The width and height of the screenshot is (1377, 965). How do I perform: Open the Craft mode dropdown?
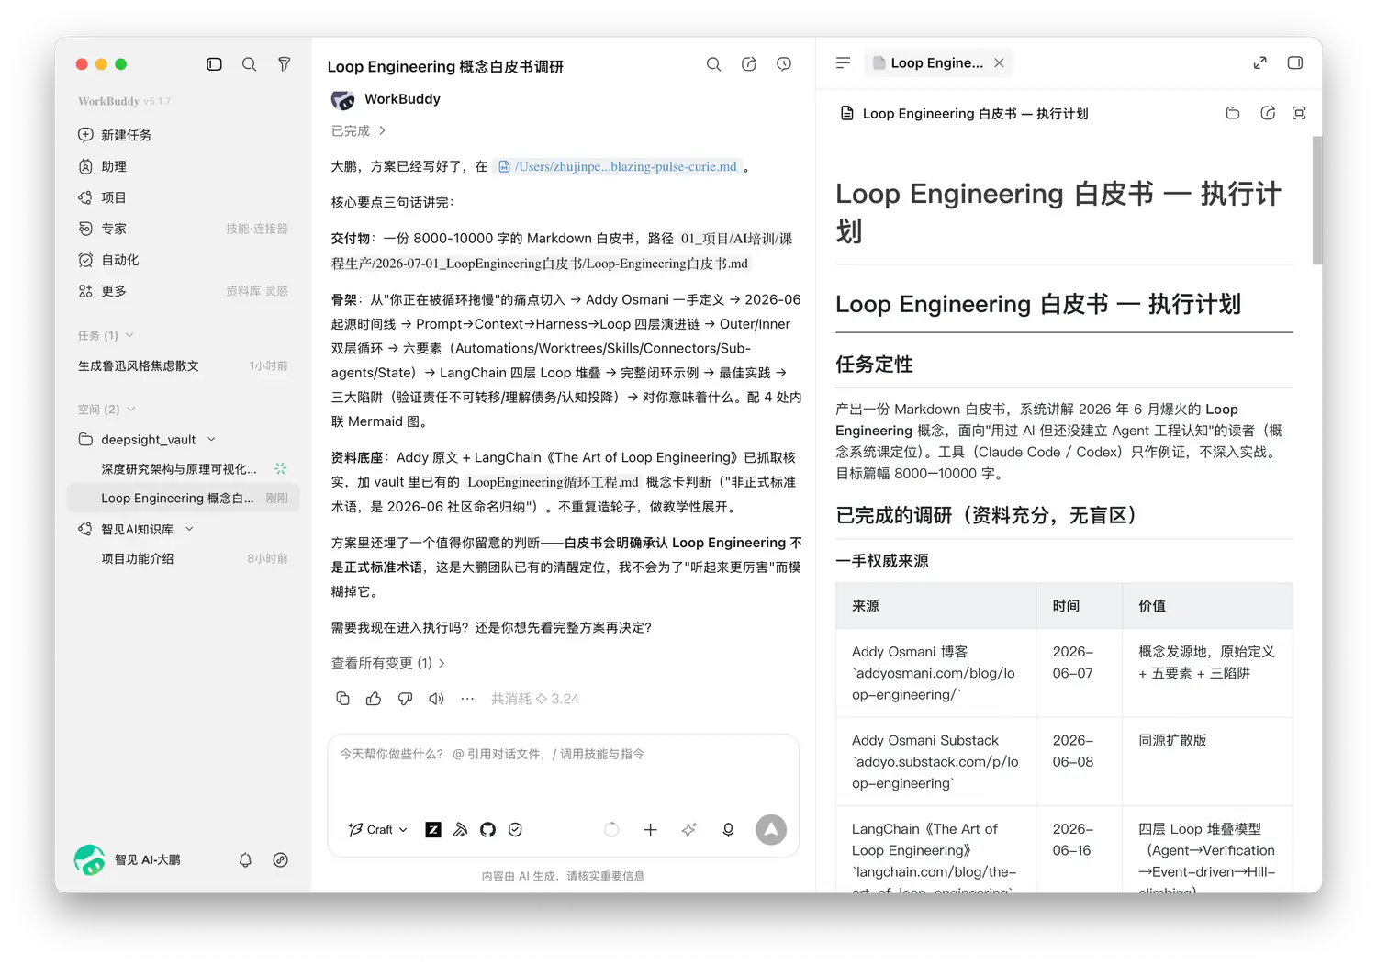pos(378,829)
